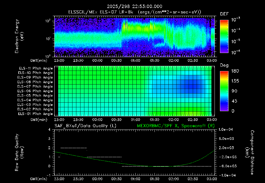
Task: Select the ELS-05 Pitch Angle row label
Action: pyautogui.click(x=35, y=96)
